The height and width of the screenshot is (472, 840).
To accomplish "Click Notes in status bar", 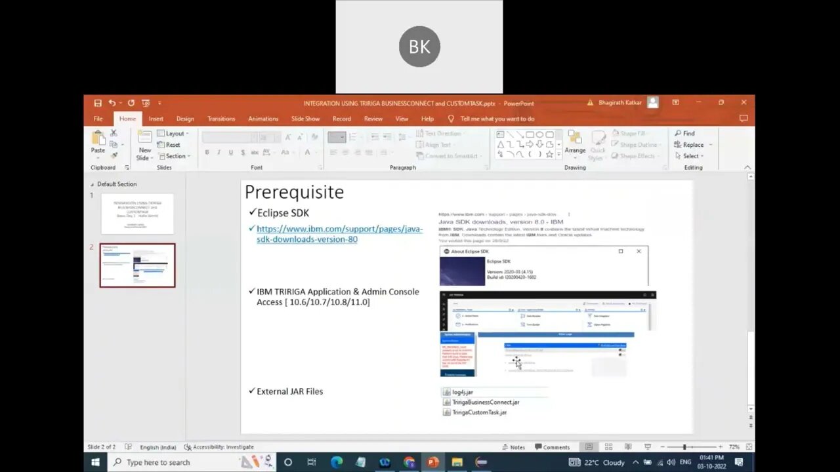I will pos(513,447).
